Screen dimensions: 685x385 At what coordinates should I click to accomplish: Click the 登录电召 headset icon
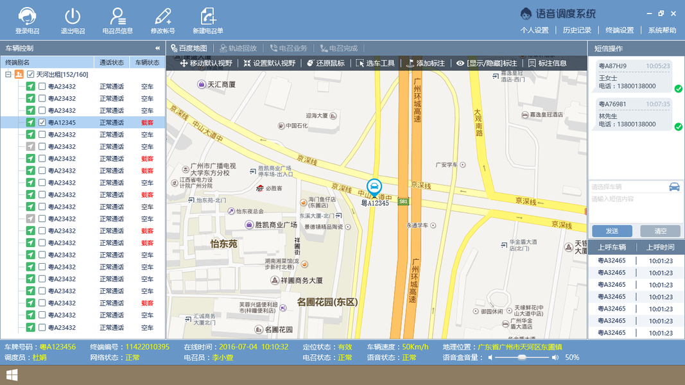pos(27,16)
